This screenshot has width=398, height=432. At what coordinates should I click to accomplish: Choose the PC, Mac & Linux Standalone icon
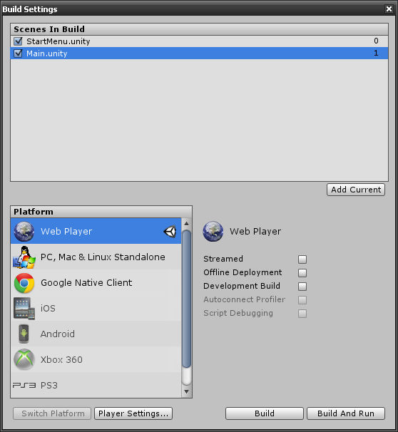24,257
